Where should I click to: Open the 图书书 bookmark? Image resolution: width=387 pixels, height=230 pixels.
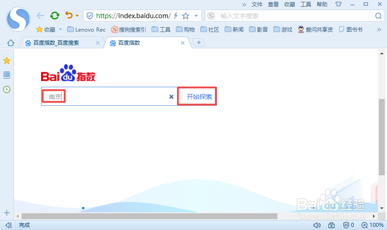point(351,30)
